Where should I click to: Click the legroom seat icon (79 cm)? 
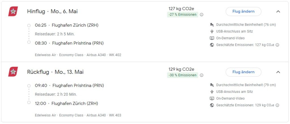(x=212, y=85)
